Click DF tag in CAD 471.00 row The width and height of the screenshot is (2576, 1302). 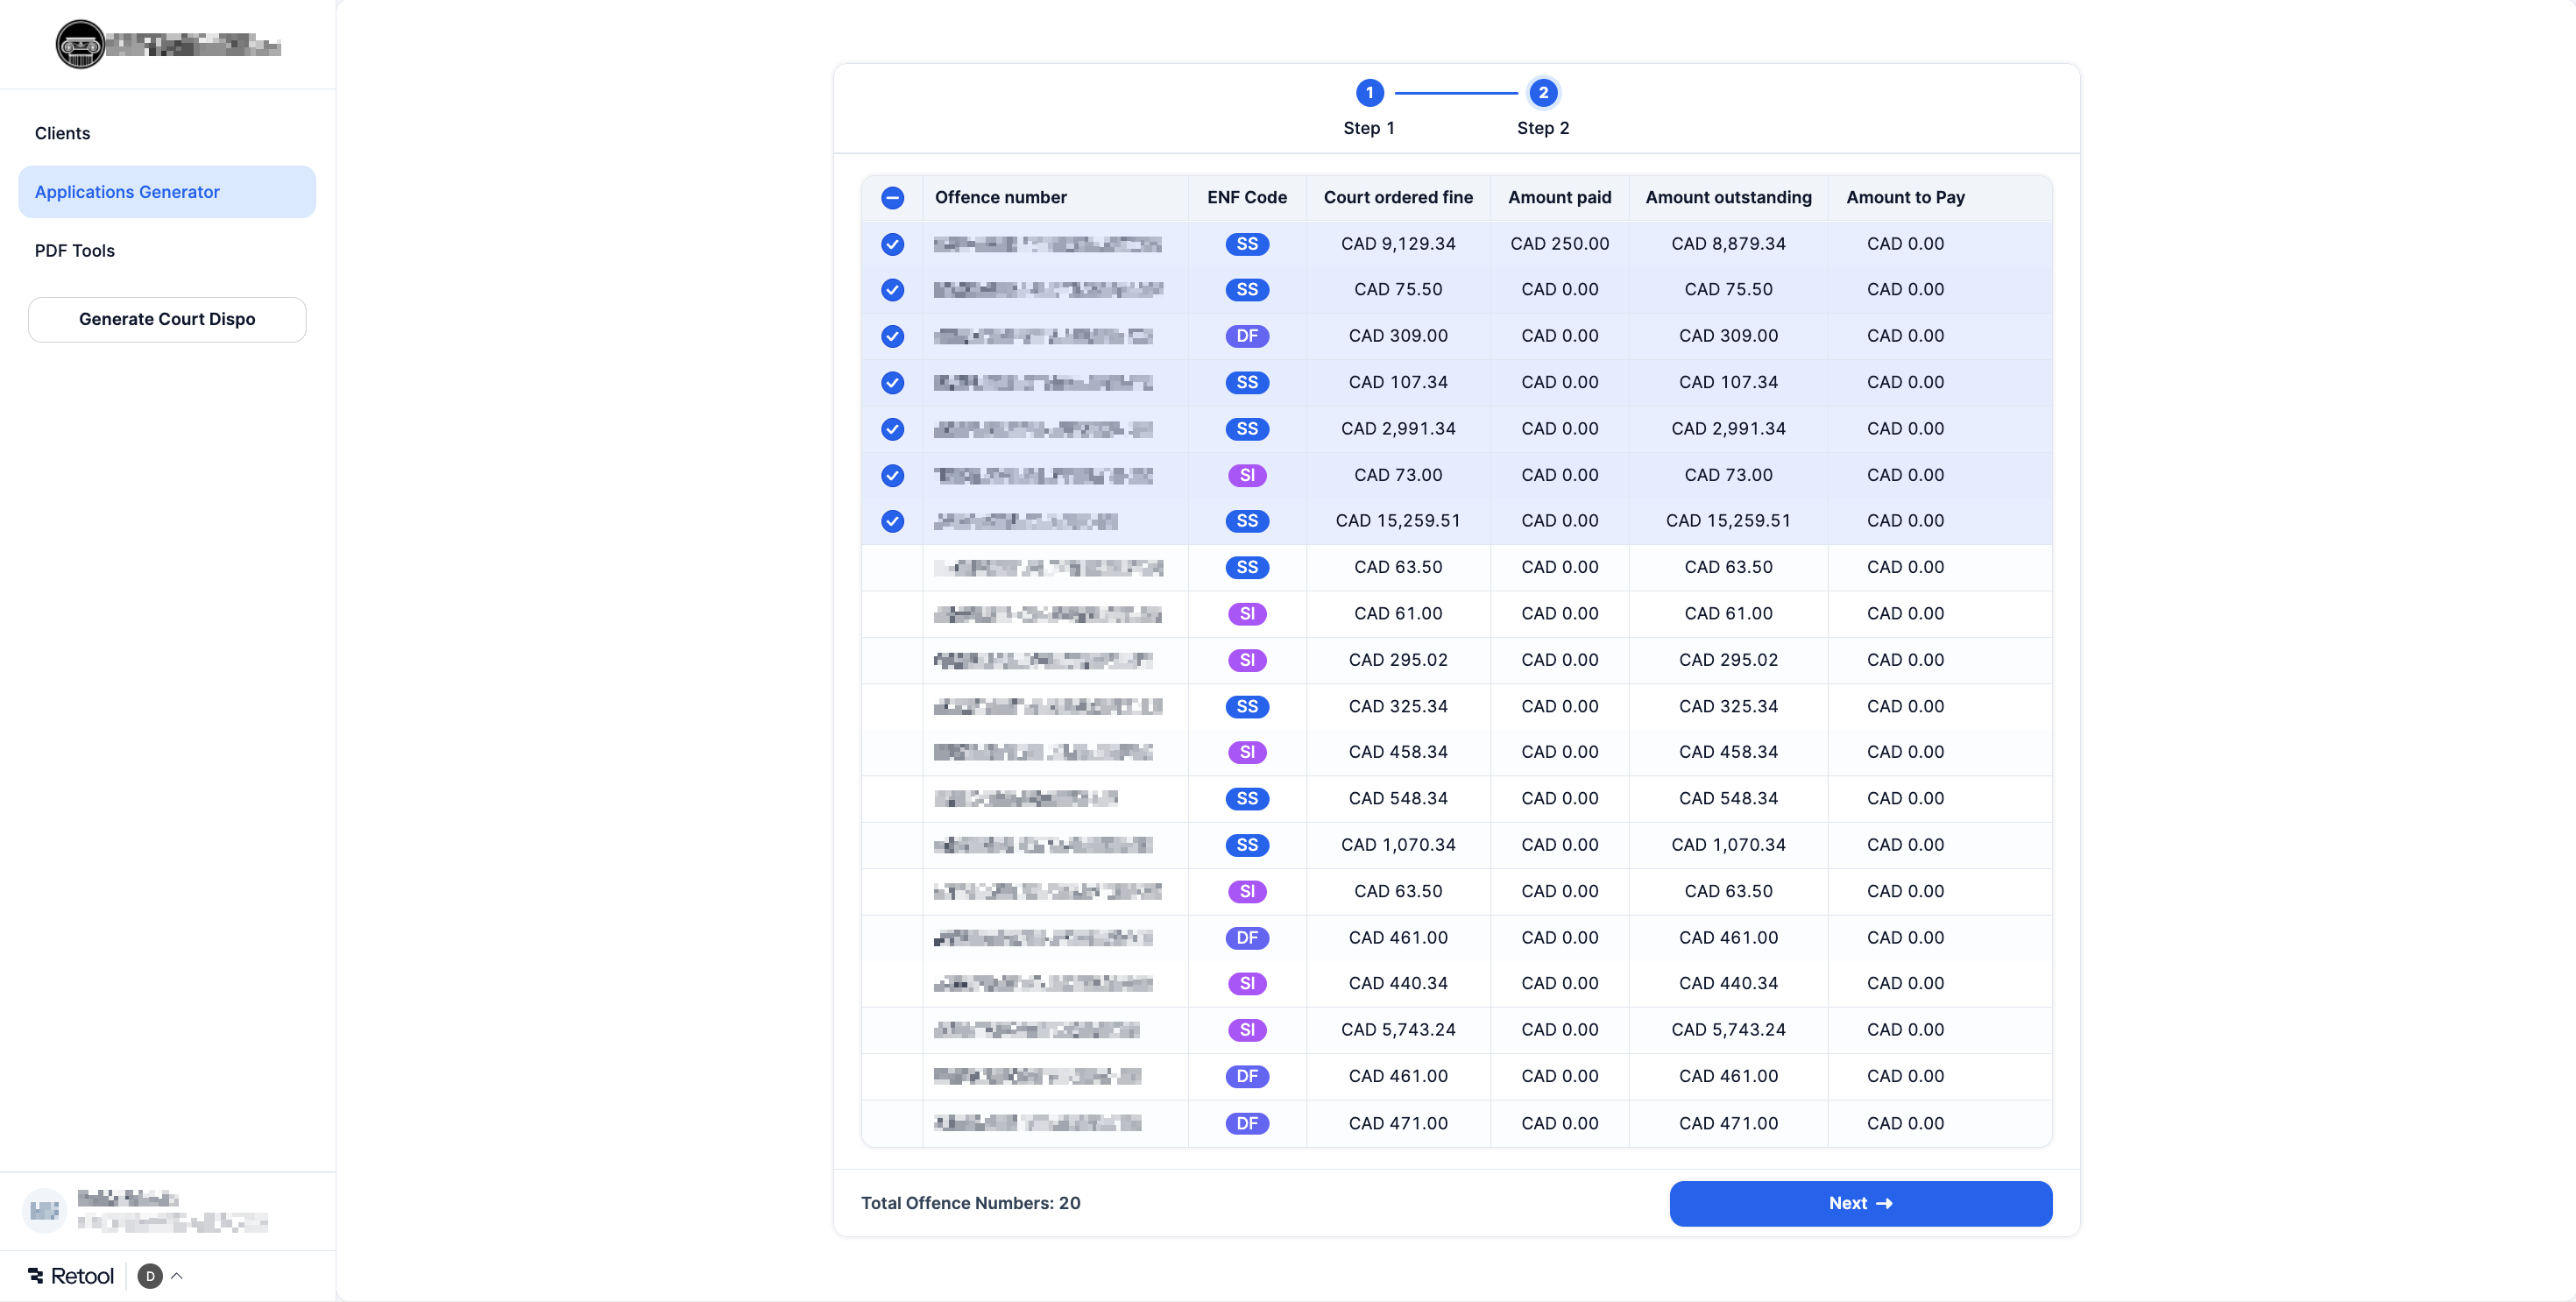click(1247, 1124)
